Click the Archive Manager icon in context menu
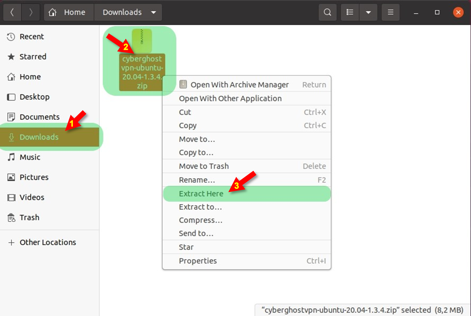This screenshot has height=316, width=471. click(x=183, y=84)
